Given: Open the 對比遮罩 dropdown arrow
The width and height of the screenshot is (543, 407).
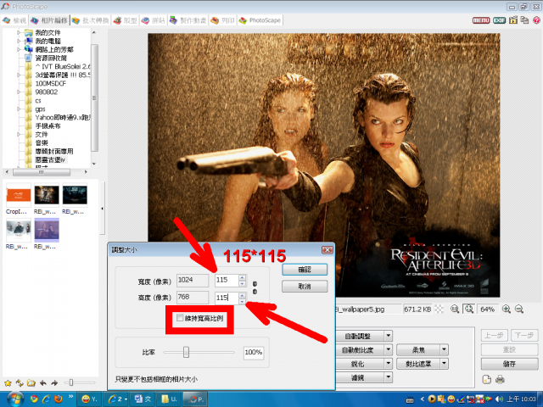Looking at the screenshot, I should pos(445,364).
